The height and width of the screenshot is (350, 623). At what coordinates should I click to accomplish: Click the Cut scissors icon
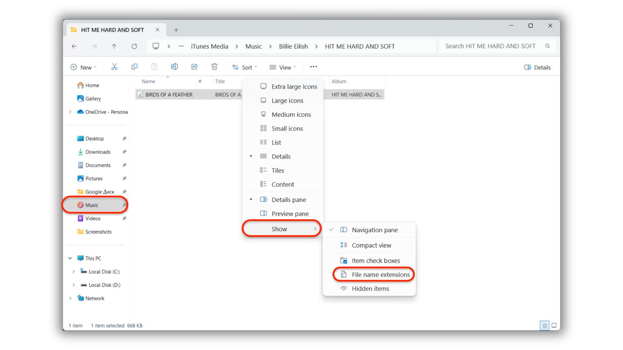pos(114,67)
